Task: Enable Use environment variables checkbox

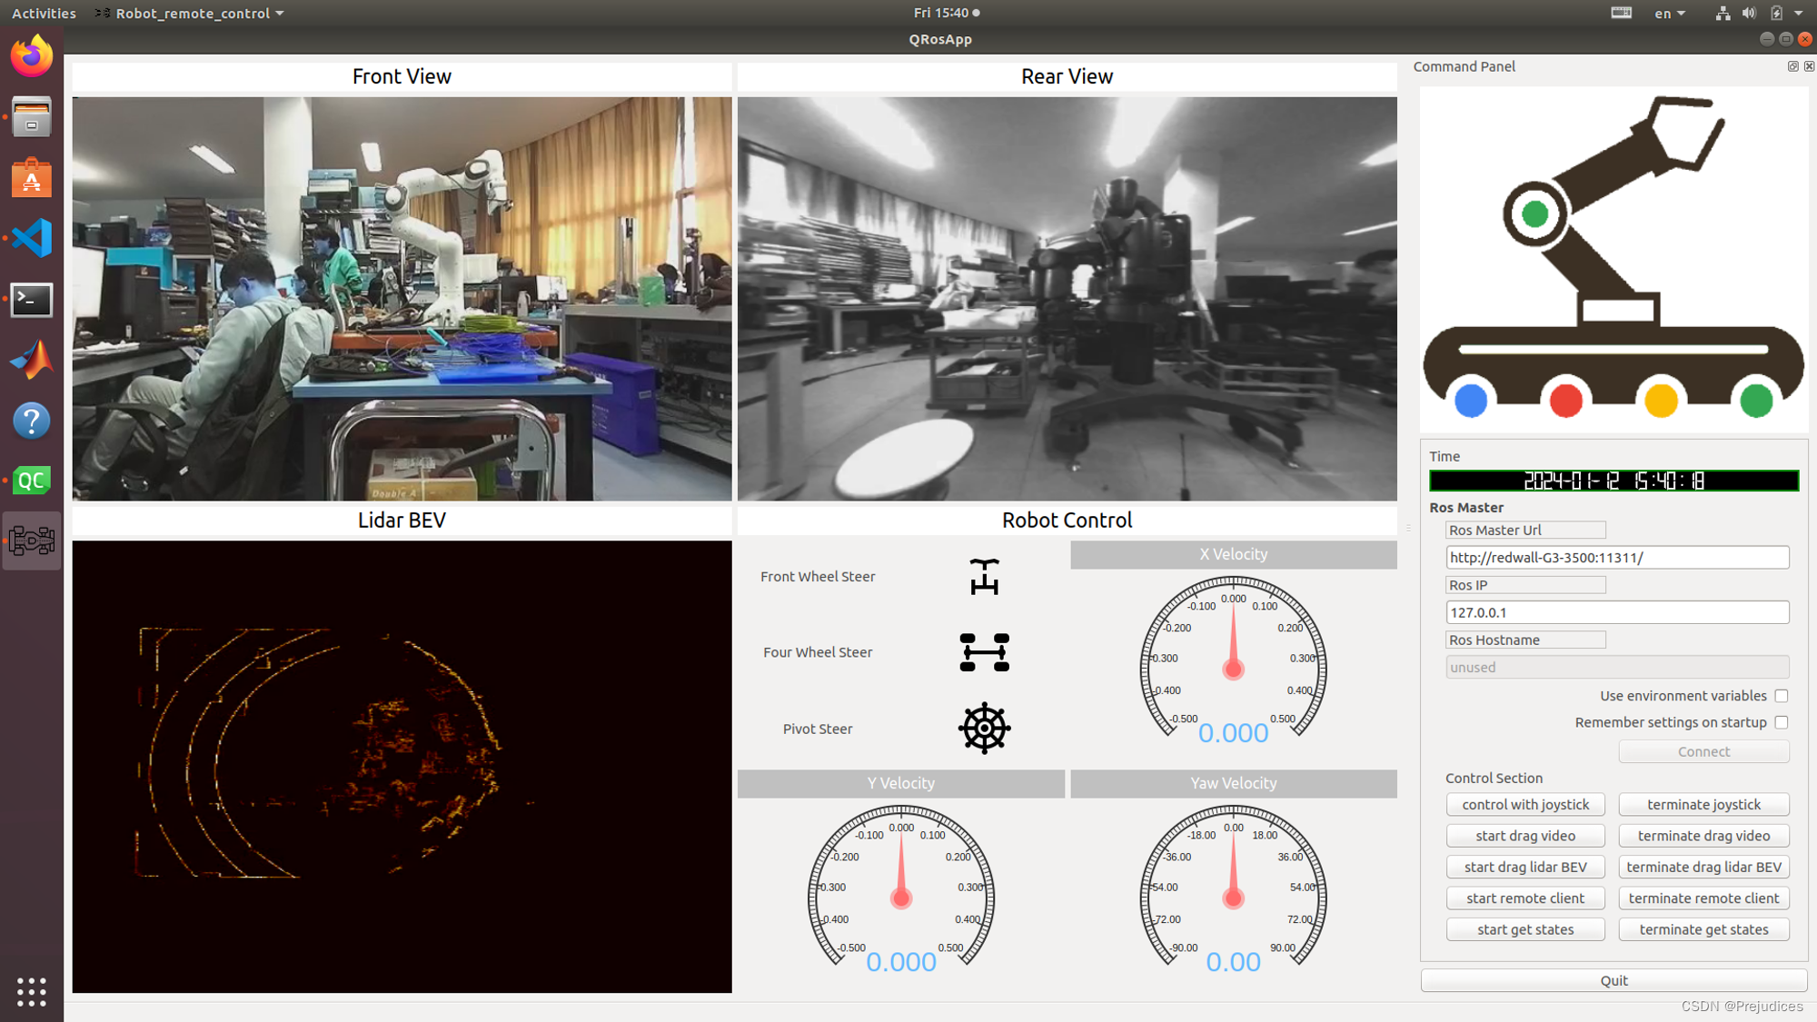Action: click(1781, 696)
